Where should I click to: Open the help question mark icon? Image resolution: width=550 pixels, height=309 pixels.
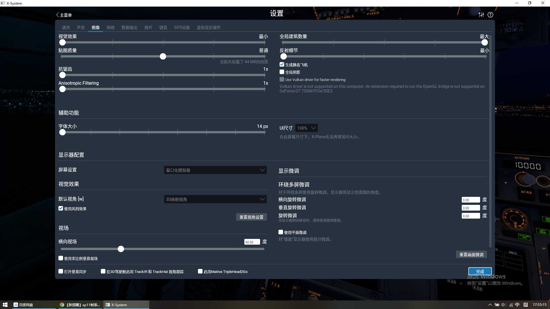(x=490, y=15)
